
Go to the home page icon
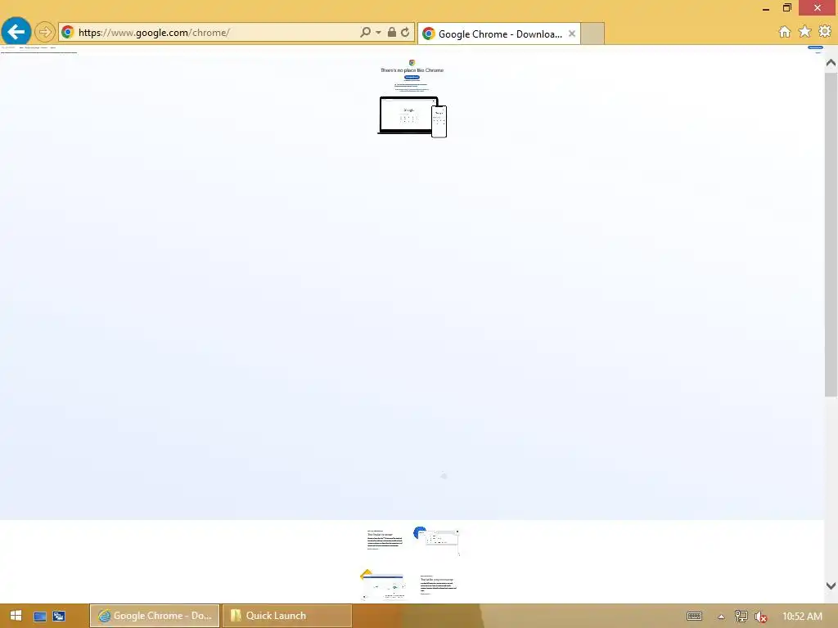click(785, 32)
